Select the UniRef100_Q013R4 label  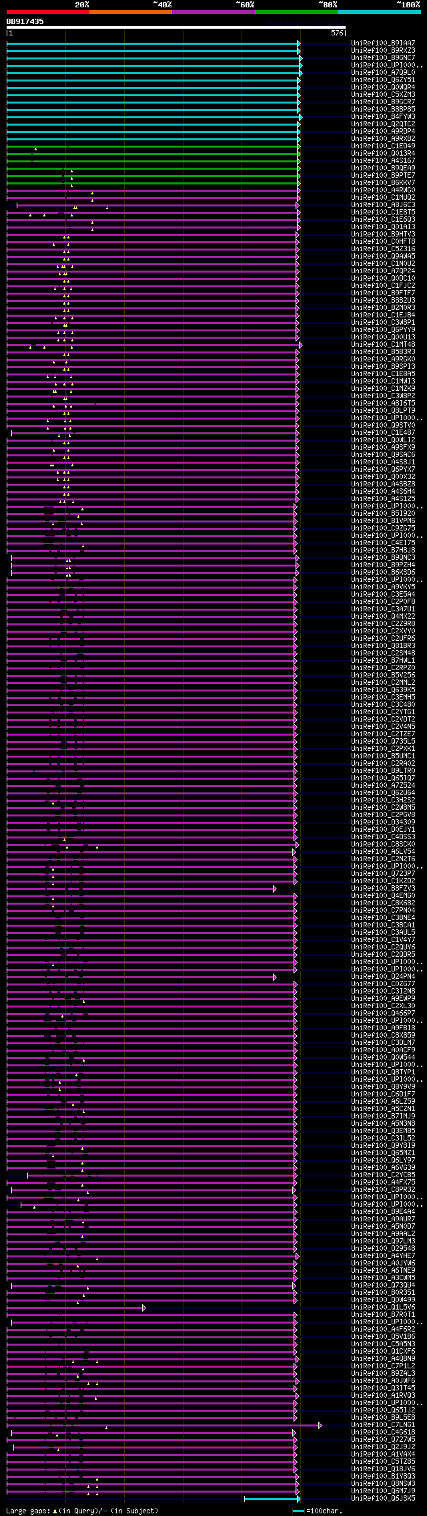coord(383,153)
